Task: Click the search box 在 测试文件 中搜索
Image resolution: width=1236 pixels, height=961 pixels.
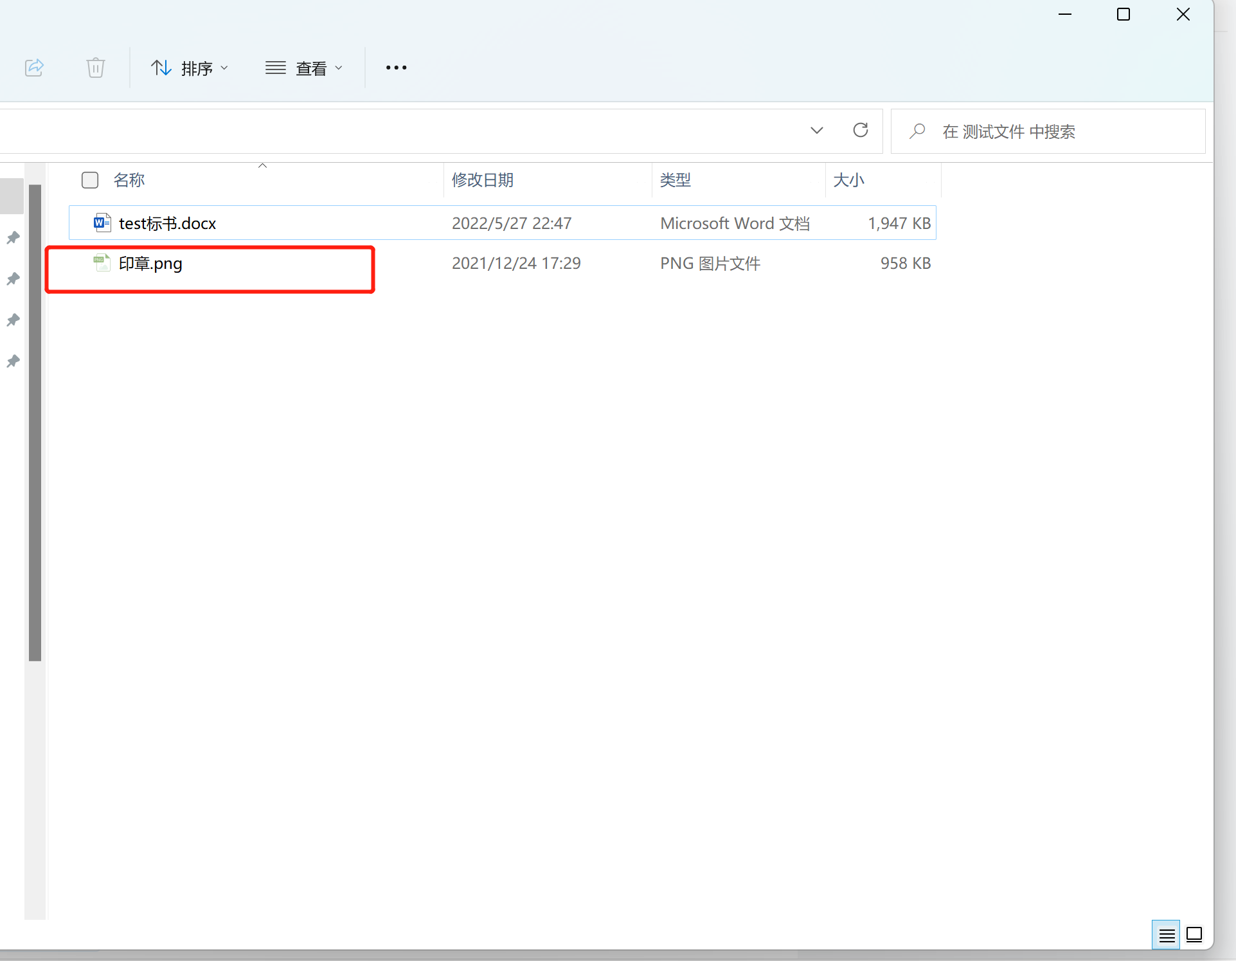Action: pos(1048,131)
